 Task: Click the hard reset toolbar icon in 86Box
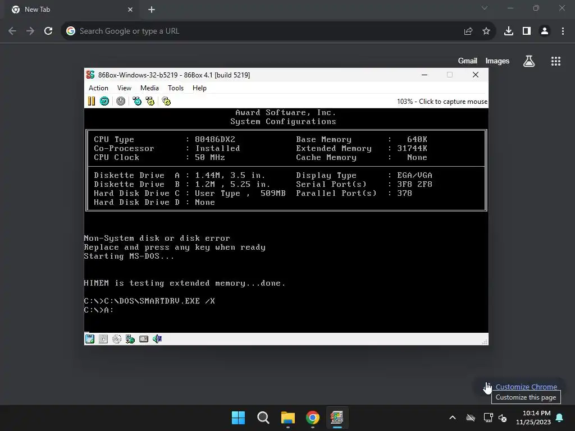104,101
